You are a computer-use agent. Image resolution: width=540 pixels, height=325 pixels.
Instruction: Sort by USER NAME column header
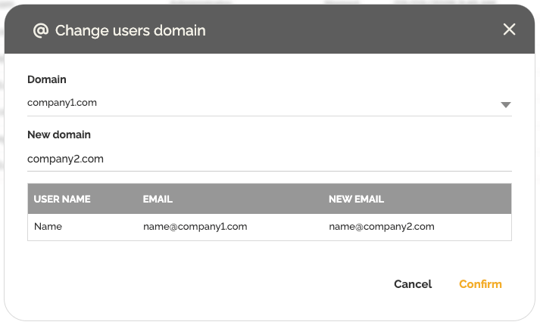(x=62, y=200)
